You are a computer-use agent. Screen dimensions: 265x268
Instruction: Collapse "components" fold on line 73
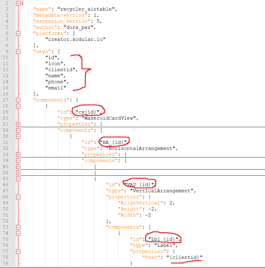(x=18, y=227)
